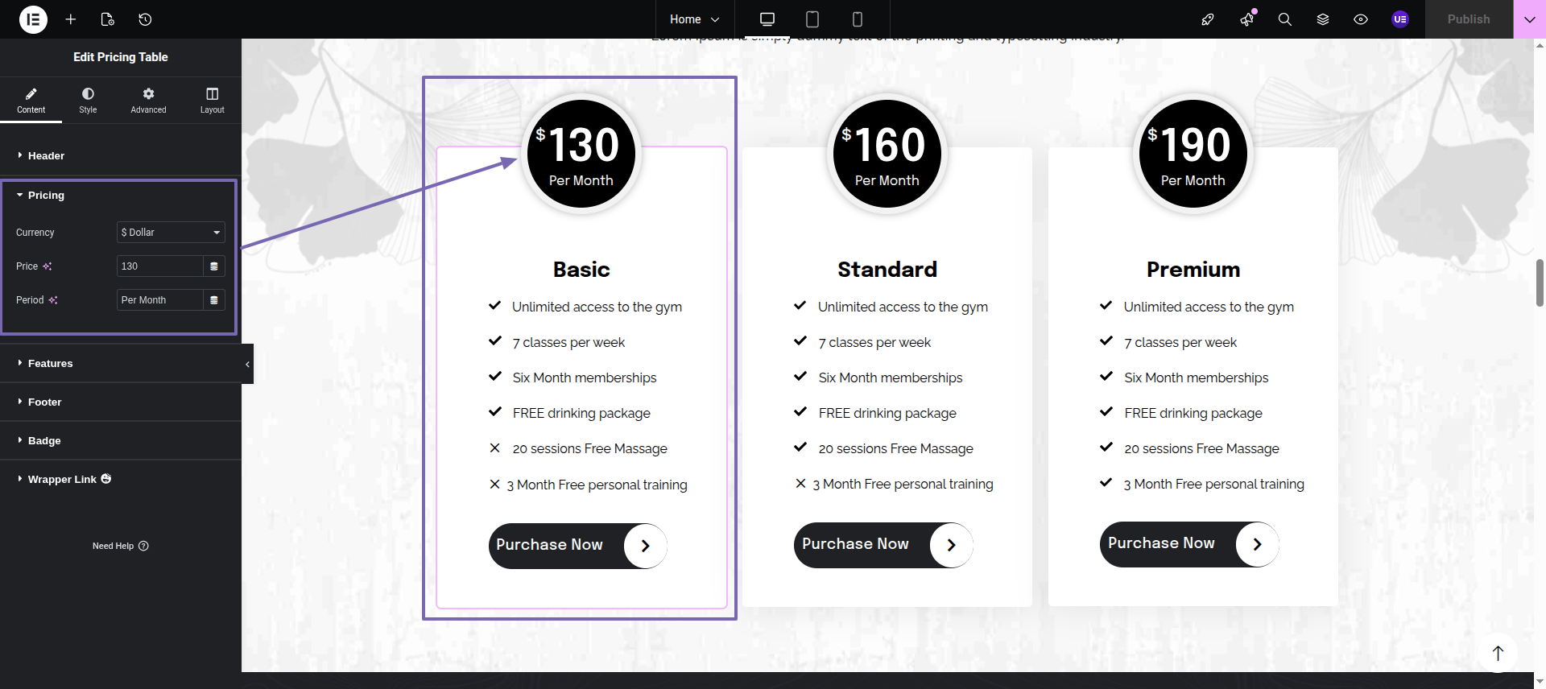Open the Structure layers icon
The image size is (1546, 689).
pyautogui.click(x=1322, y=19)
